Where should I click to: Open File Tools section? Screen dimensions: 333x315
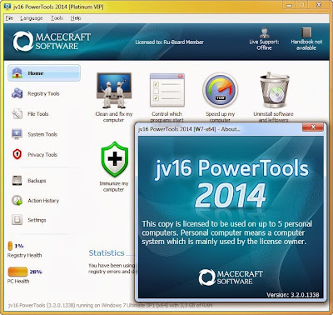[x=38, y=114]
